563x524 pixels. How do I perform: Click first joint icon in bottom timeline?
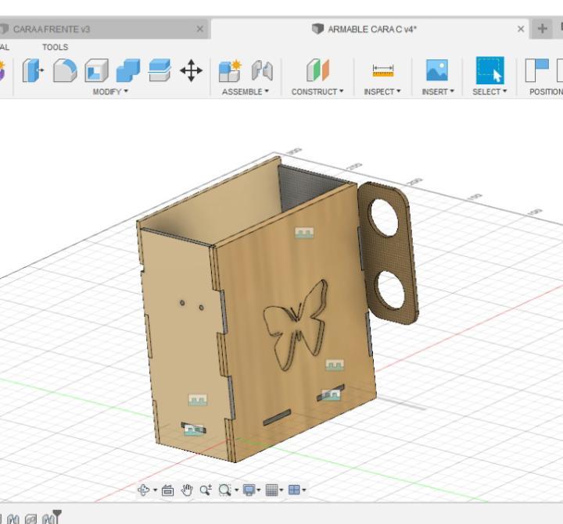(13, 519)
